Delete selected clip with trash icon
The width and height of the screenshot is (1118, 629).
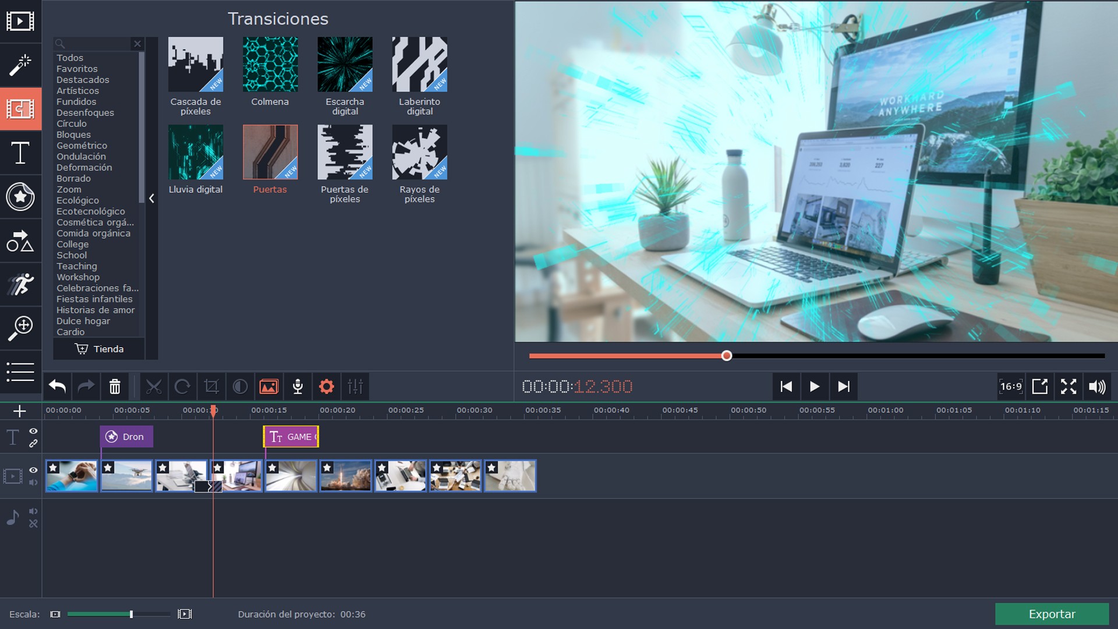pyautogui.click(x=115, y=387)
